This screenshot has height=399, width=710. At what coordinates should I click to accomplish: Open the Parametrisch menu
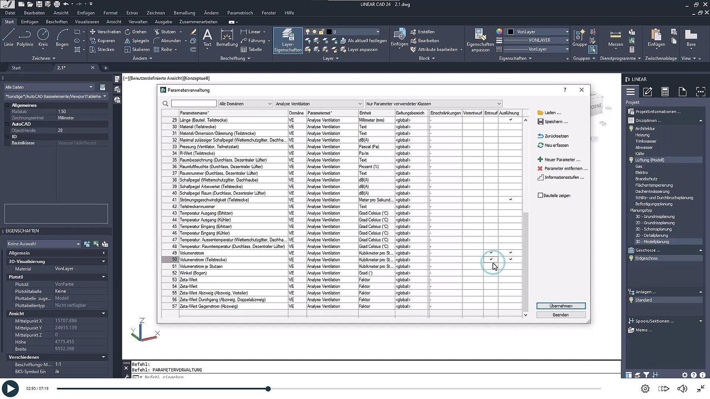(240, 12)
